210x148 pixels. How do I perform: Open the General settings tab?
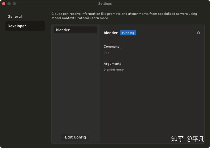(x=25, y=16)
